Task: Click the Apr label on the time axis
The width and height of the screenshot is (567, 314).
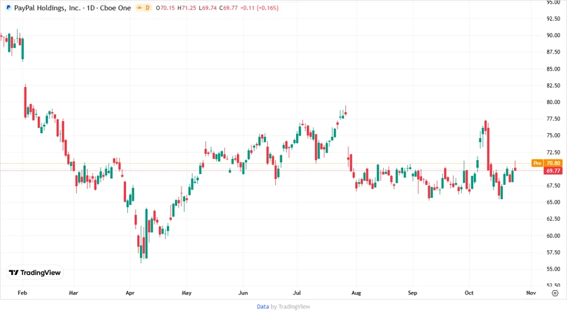Action: coord(130,293)
